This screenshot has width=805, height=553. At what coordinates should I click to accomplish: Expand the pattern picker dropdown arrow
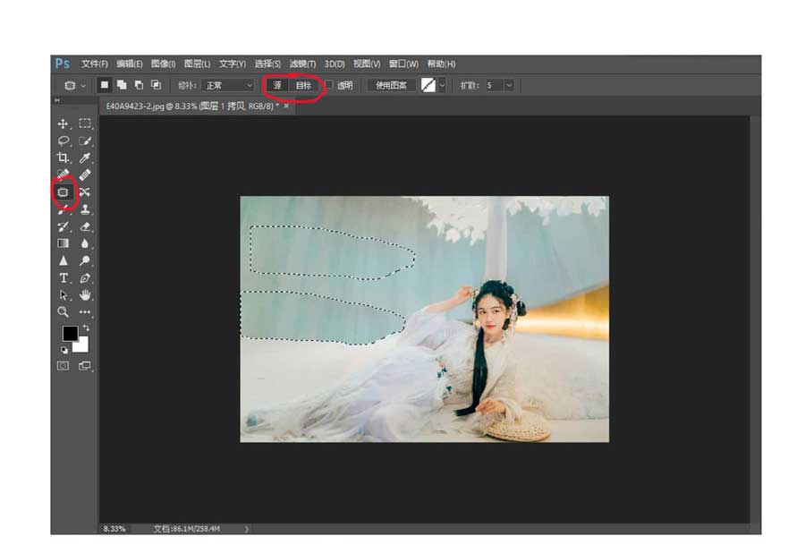(442, 85)
